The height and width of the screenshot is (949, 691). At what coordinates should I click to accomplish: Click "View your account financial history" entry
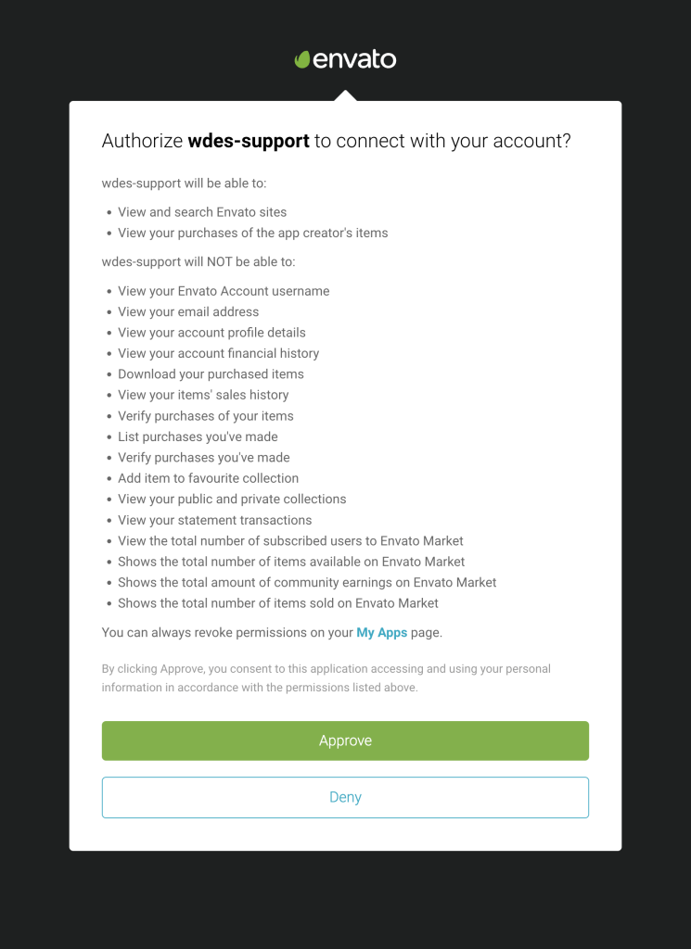tap(218, 353)
